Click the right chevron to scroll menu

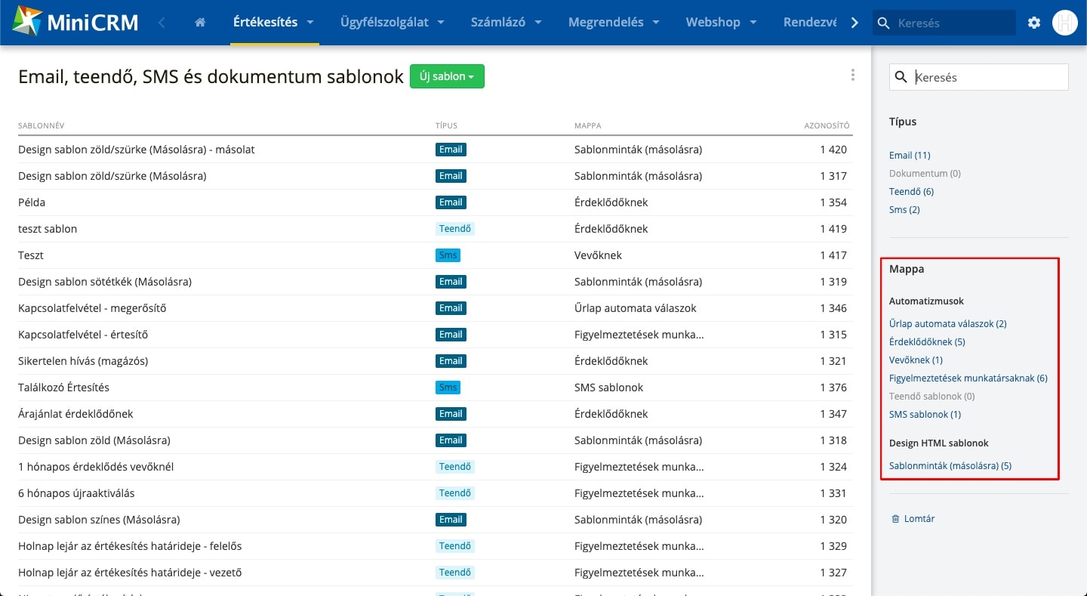tap(855, 23)
